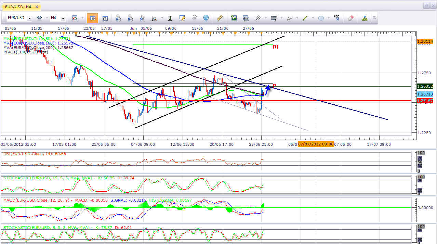Viewport: 437px width, 244px height.
Task: Click the chart template window icon
Action: (246, 18)
